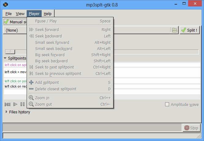Open the File menu
204x141 pixels.
coord(9,14)
